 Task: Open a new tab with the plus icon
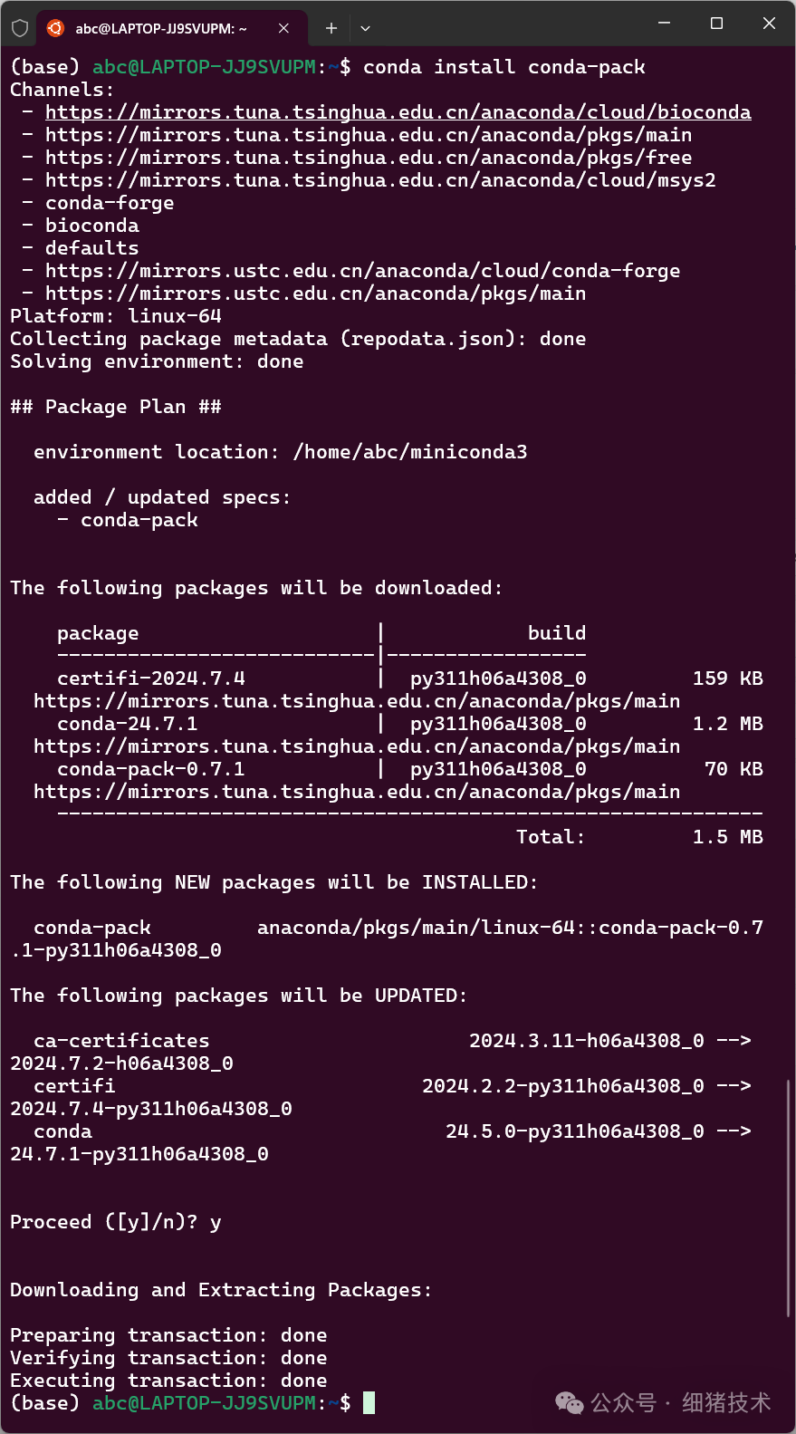331,27
